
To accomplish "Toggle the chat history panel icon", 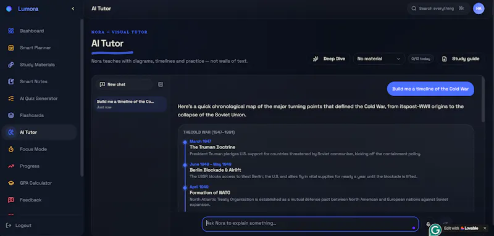I will (161, 84).
